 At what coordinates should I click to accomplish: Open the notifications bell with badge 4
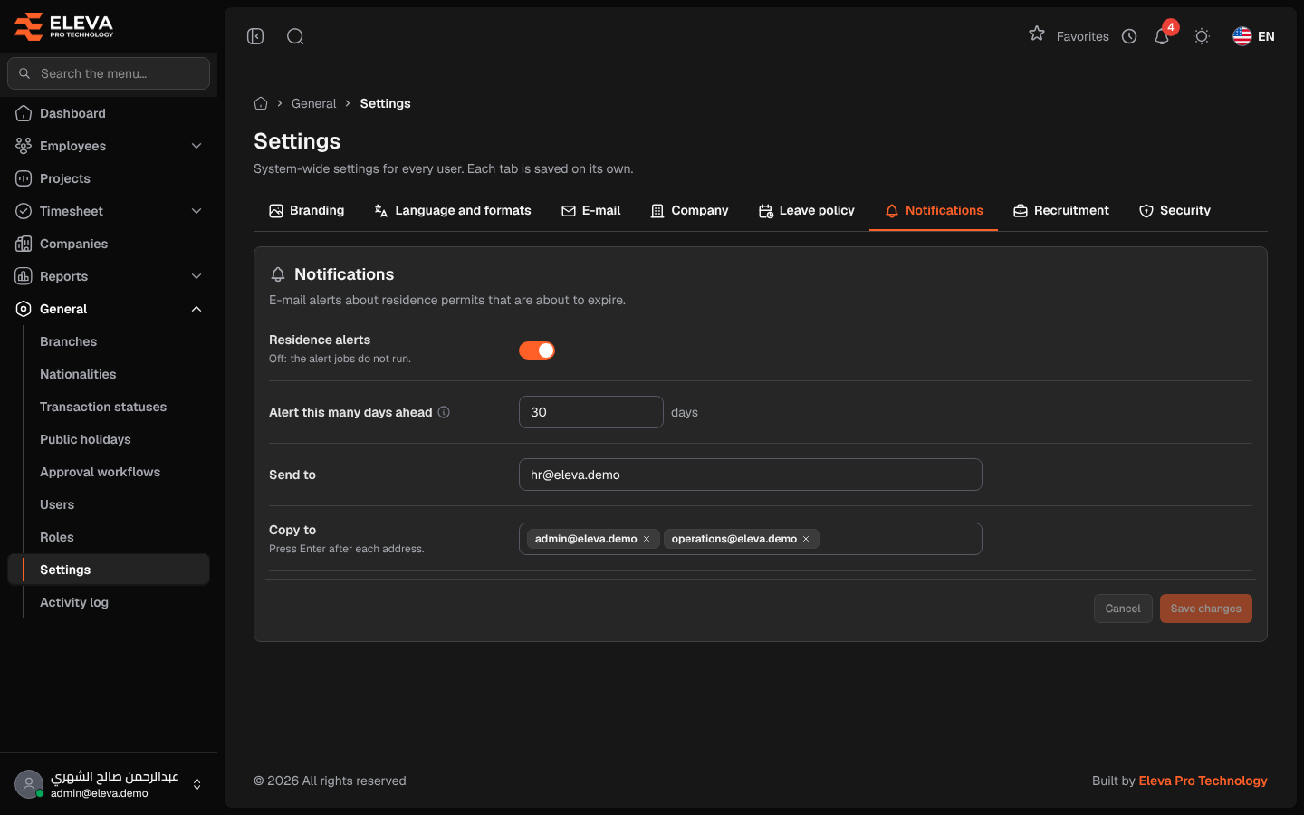[x=1163, y=35]
